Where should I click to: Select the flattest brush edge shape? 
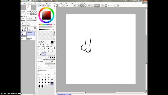pos(54,58)
